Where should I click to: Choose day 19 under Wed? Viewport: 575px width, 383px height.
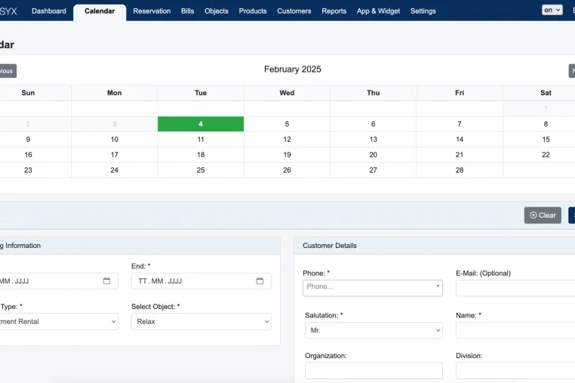point(287,155)
